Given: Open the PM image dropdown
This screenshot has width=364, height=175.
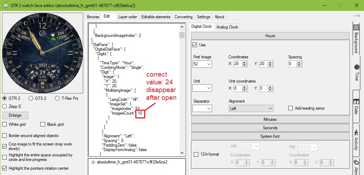Looking at the screenshot, I should (308, 147).
